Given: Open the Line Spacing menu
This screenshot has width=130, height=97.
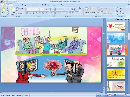Looking at the screenshot, I should pos(72,9).
